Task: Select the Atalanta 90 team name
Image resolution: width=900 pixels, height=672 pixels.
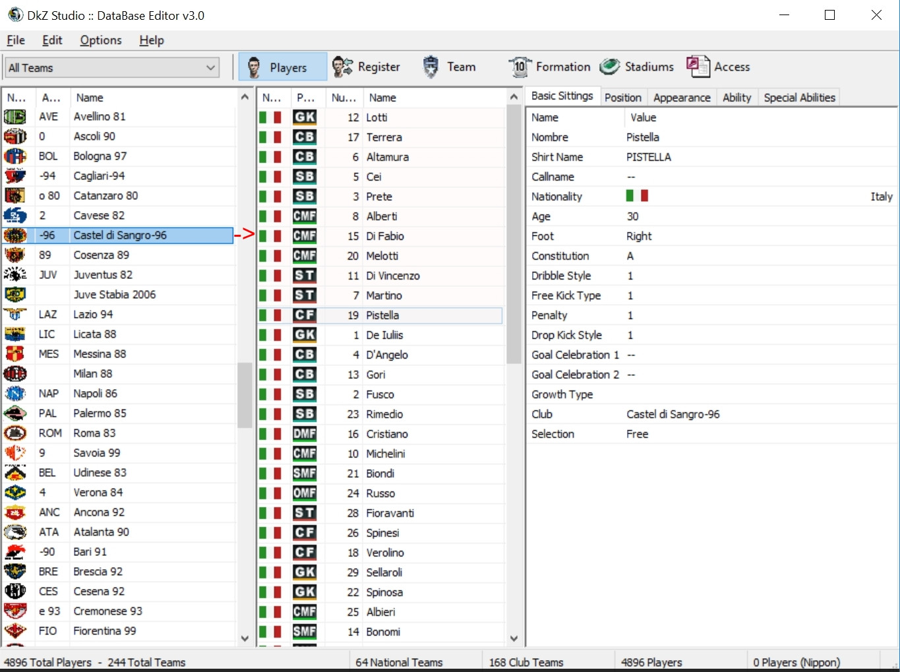Action: (101, 532)
